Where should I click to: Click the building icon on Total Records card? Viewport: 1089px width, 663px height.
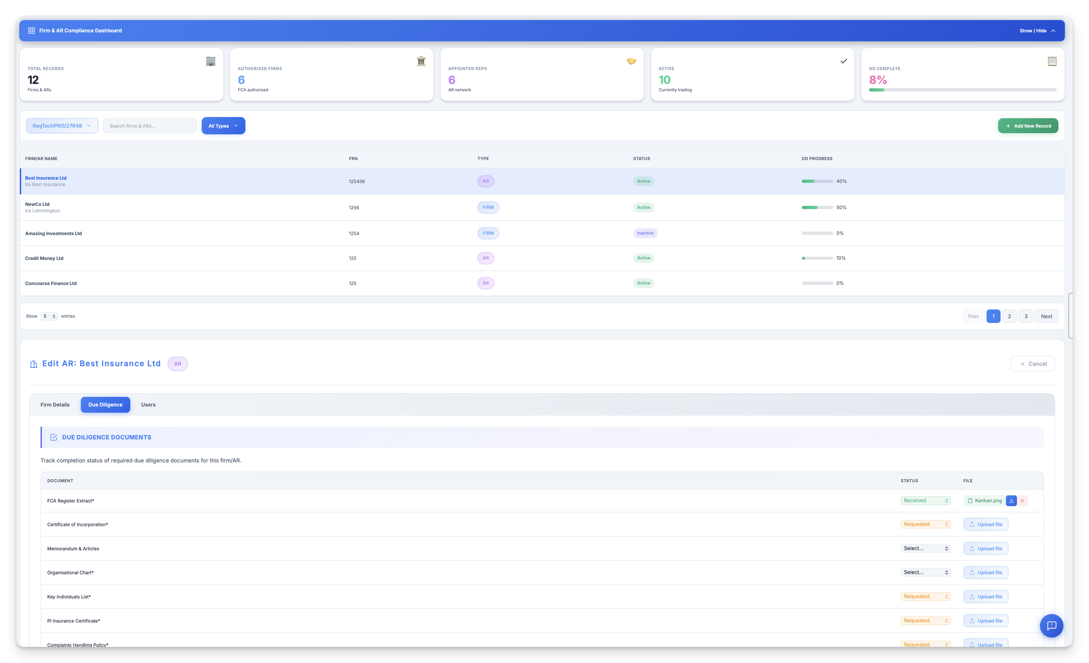[x=210, y=61]
